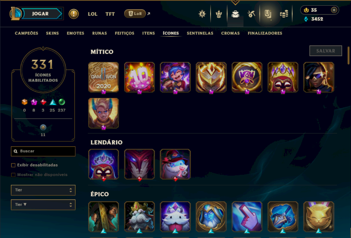Enable the Exibir desabilitadas checkbox
This screenshot has width=351, height=238.
pyautogui.click(x=13, y=165)
